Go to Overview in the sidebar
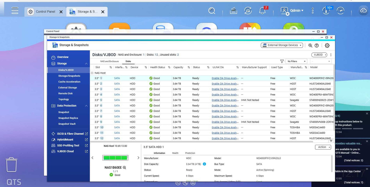370x187 pixels. point(63,57)
